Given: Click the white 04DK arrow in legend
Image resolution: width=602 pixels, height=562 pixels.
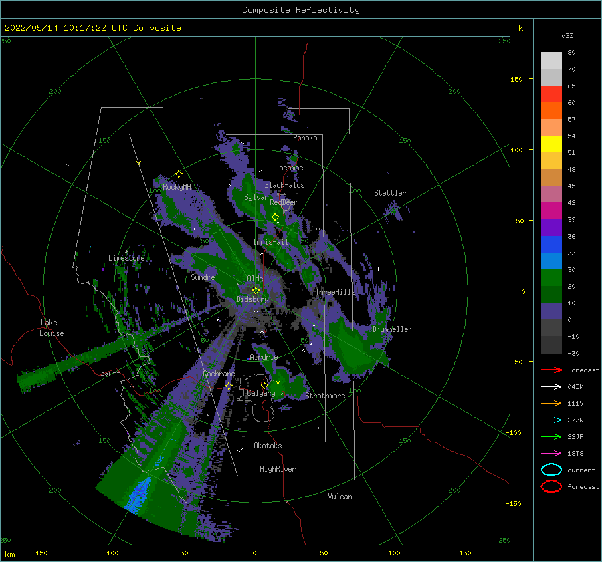Looking at the screenshot, I should tap(551, 386).
